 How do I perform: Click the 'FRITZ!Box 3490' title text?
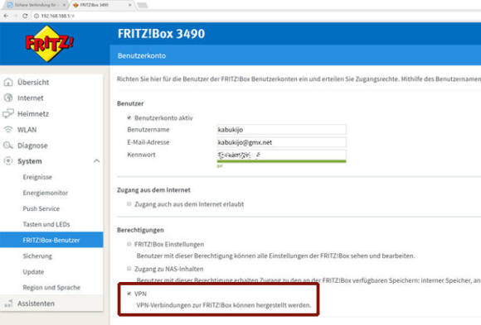pyautogui.click(x=162, y=34)
